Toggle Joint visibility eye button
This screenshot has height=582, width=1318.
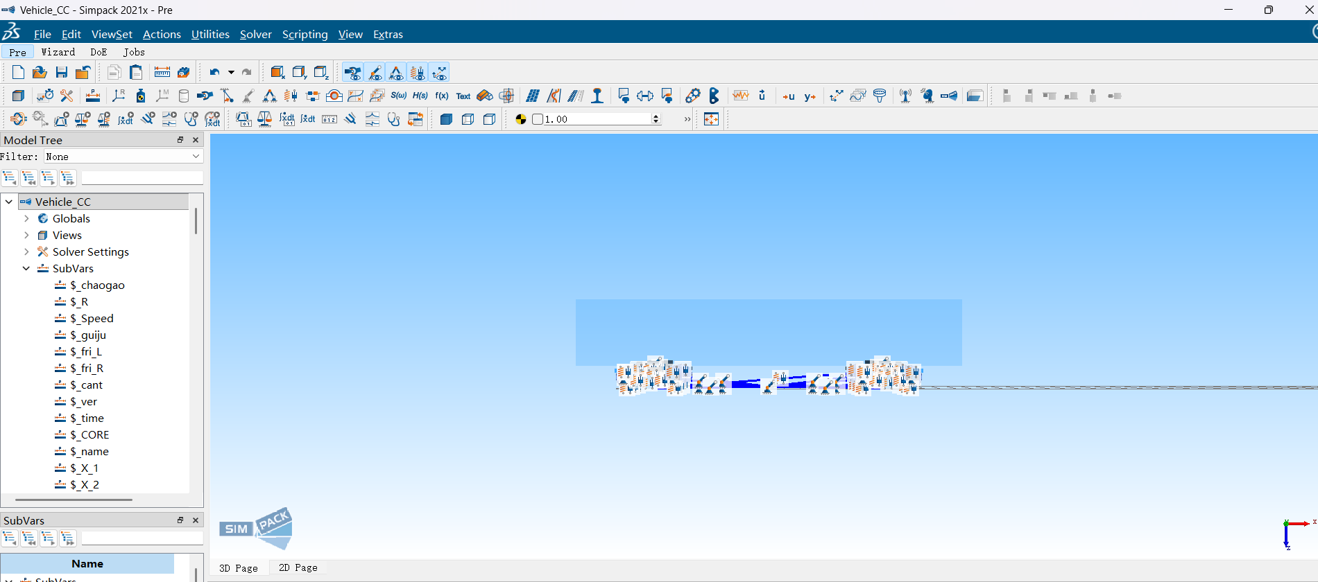(375, 72)
